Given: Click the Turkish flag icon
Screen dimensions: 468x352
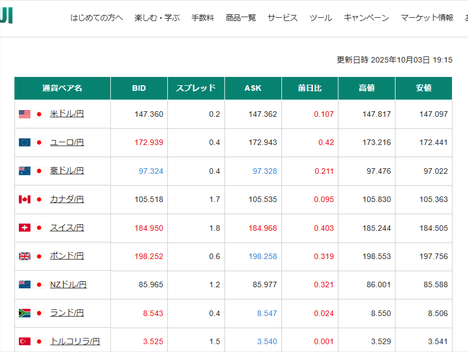Looking at the screenshot, I should tap(24, 341).
